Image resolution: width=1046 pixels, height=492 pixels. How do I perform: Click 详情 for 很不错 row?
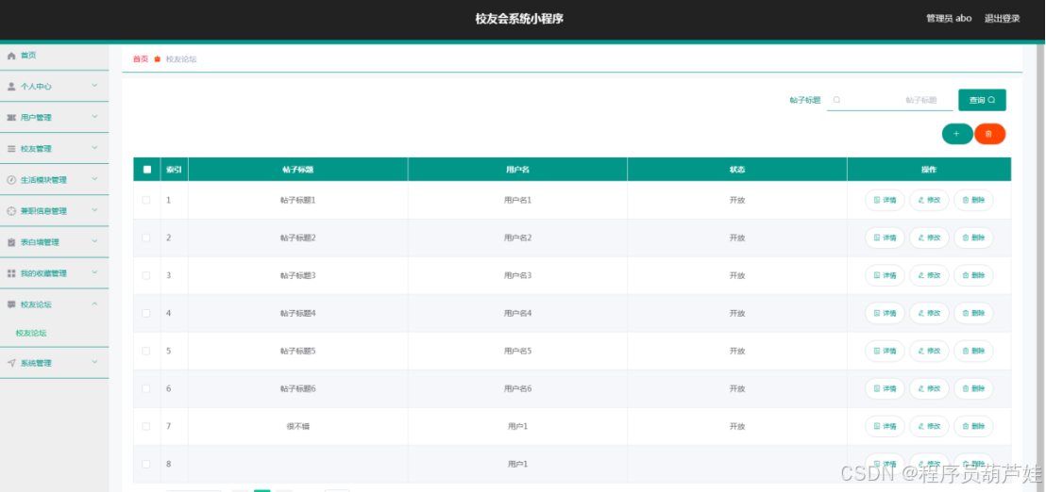885,426
